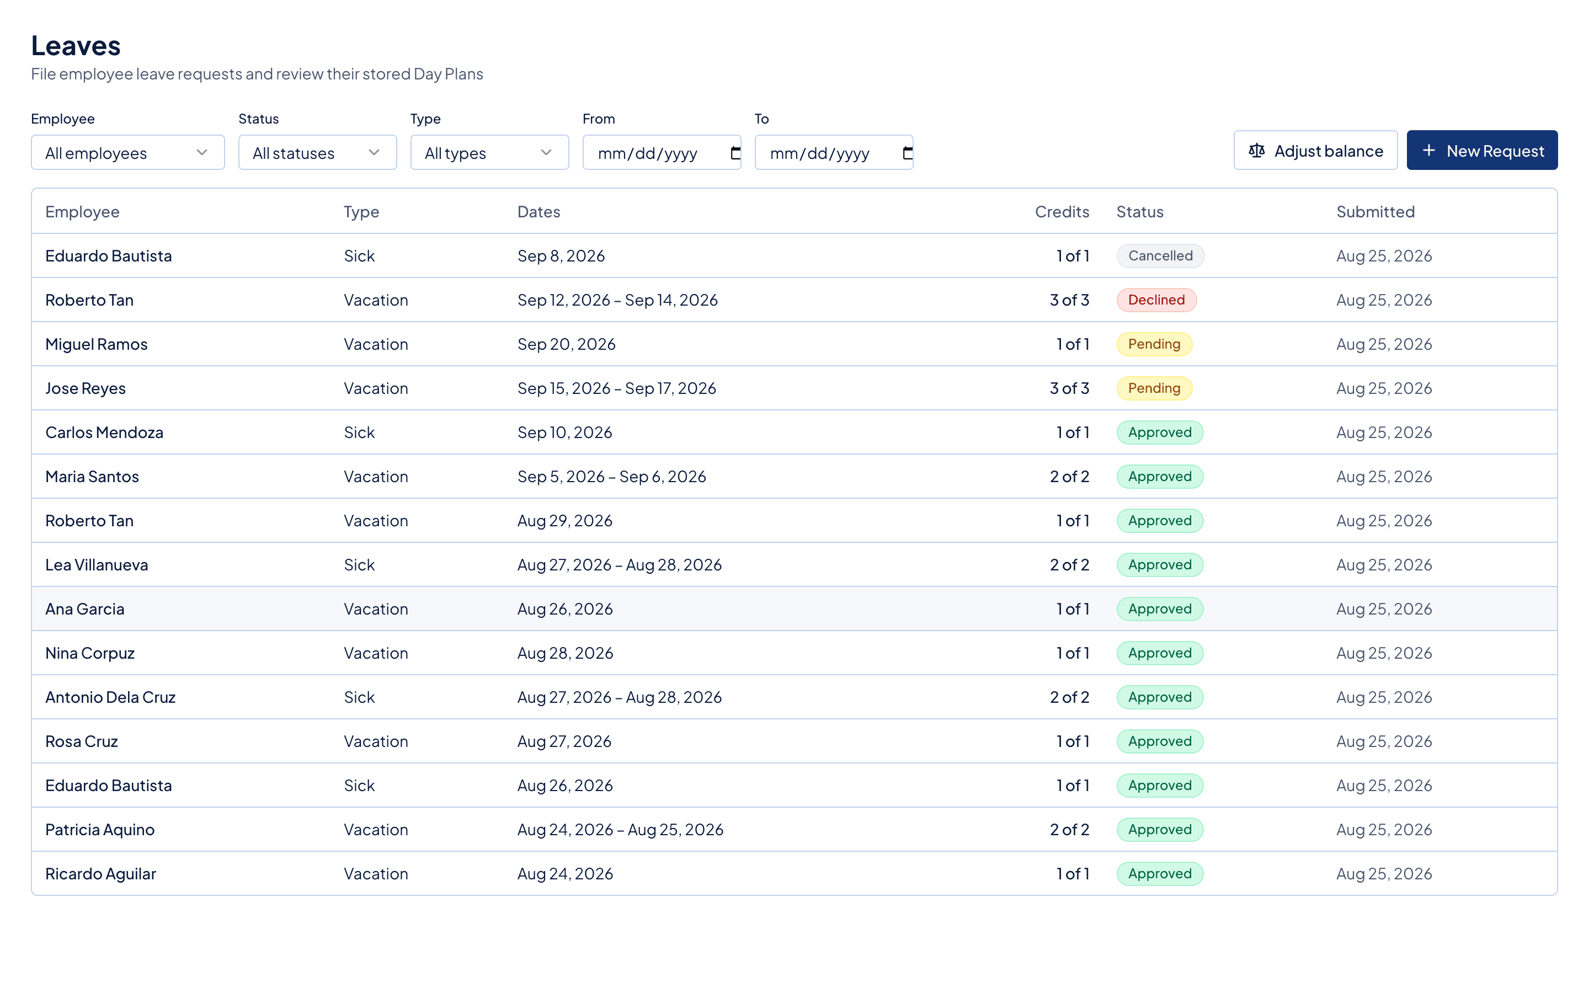Click Roberto Tan with Declined status
1589x993 pixels.
tap(89, 300)
